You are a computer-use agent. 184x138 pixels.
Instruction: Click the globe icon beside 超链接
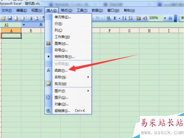click(x=48, y=110)
